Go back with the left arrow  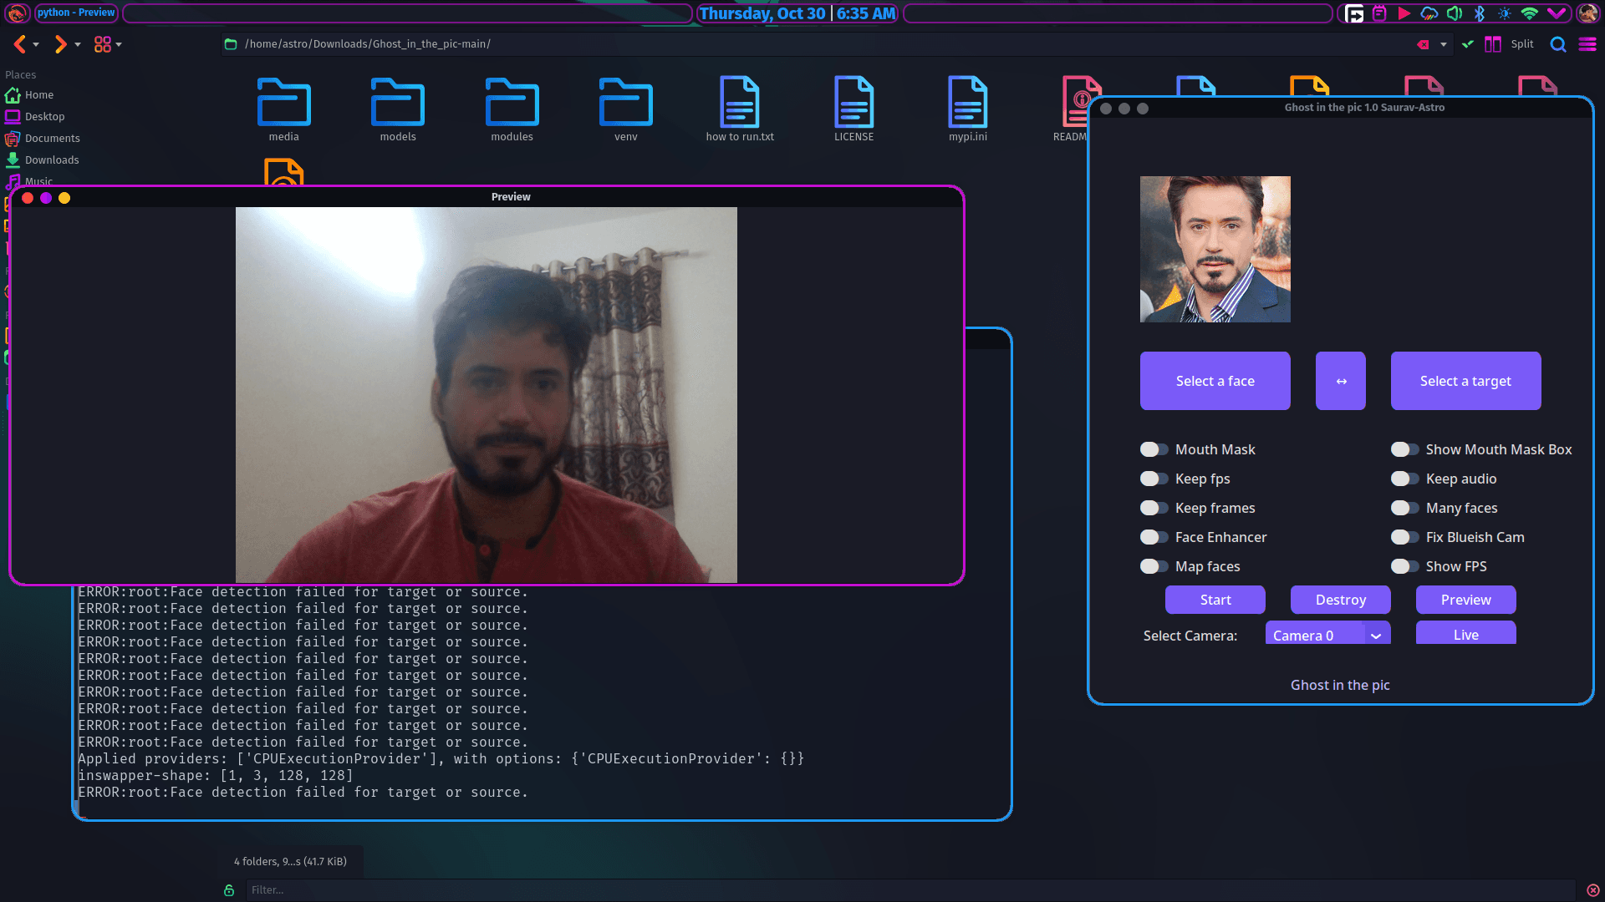click(20, 44)
